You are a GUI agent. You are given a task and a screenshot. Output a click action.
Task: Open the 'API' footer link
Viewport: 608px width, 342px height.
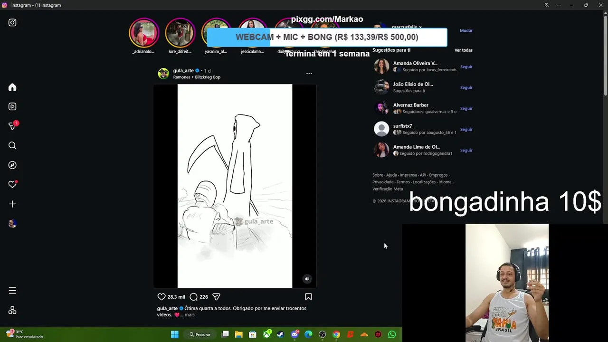pos(423,175)
